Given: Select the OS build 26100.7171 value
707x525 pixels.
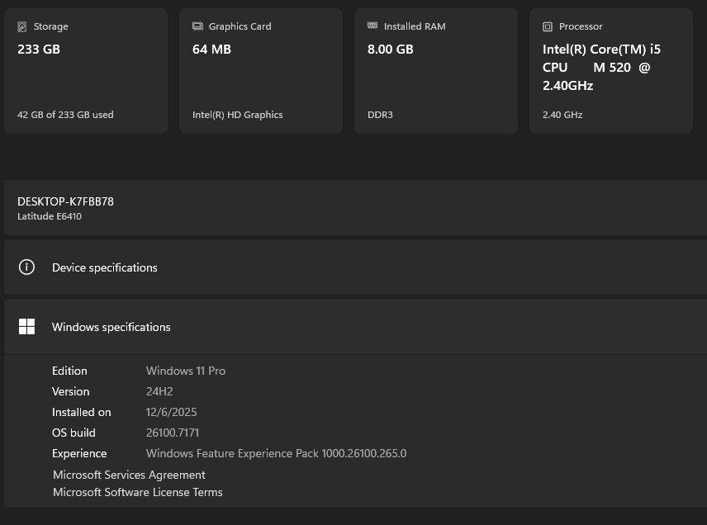Looking at the screenshot, I should pyautogui.click(x=173, y=433).
